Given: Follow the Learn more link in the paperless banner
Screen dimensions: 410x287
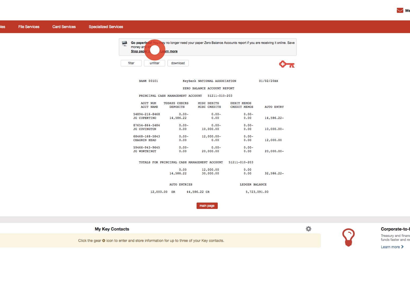Looking at the screenshot, I should click(169, 51).
